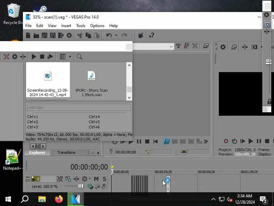
Task: Open the Tools menu
Action: [80, 26]
